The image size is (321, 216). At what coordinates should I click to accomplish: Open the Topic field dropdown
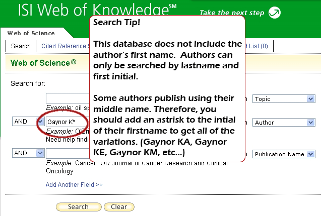coord(284,99)
